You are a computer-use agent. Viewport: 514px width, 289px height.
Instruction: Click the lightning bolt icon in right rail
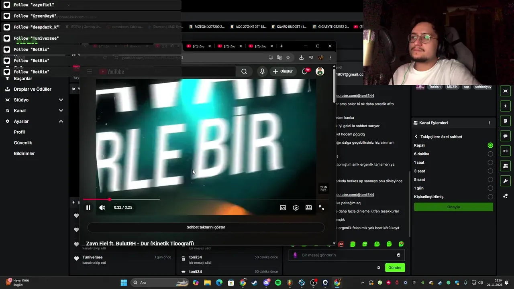506,106
